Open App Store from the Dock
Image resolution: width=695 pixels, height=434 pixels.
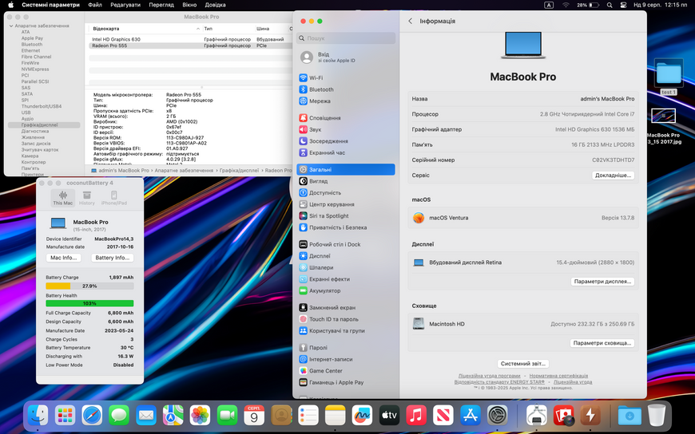tap(470, 416)
